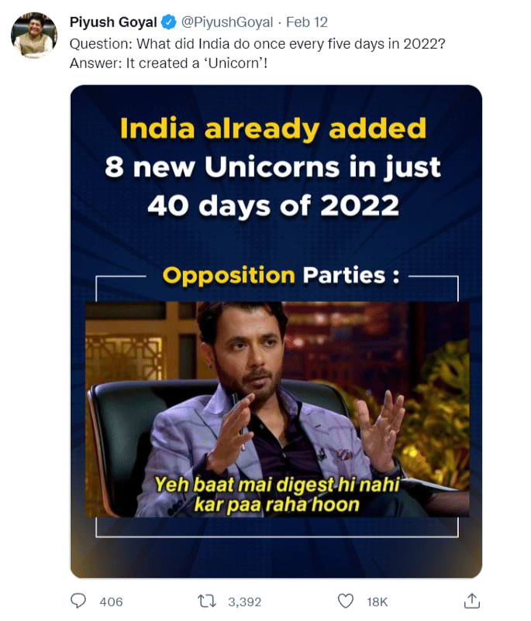Click the 406 replies count
531x621 pixels.
[x=111, y=602]
